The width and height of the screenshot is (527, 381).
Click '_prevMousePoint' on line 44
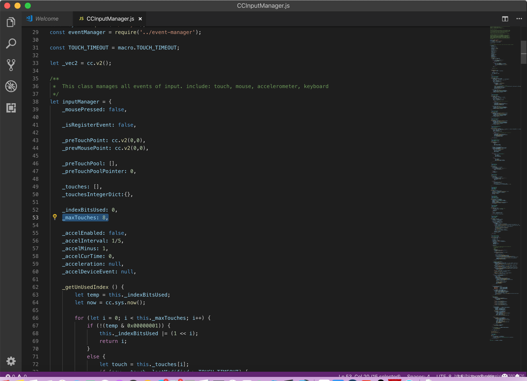pyautogui.click(x=85, y=148)
